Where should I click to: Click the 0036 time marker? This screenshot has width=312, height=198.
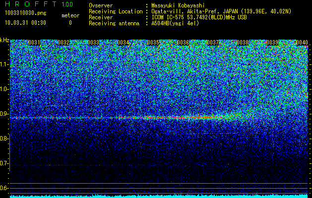pyautogui.click(x=183, y=43)
